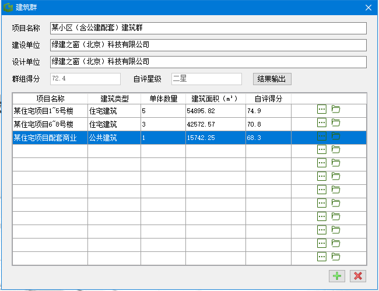Open folder icon in 某住宅项目配套商业 row
The image size is (379, 291).
tap(335, 136)
